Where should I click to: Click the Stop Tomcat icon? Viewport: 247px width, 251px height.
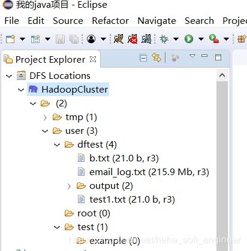pos(132,39)
